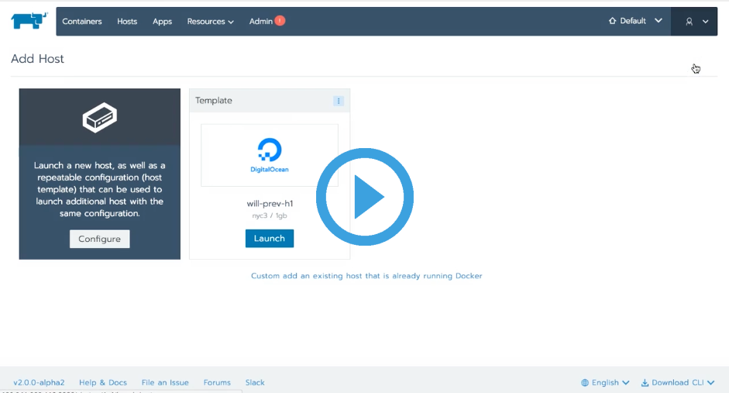
Task: Click the Download CLI download icon
Action: pos(645,383)
